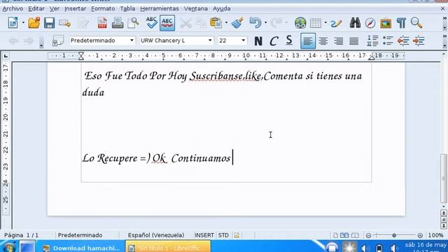Toggle nonprinting characters pilcrow

[x=401, y=23]
